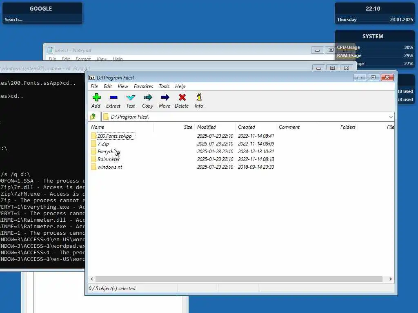Image resolution: width=418 pixels, height=313 pixels.
Task: Click the '0 / 5 object(s) selected' status text
Action: tap(112, 289)
